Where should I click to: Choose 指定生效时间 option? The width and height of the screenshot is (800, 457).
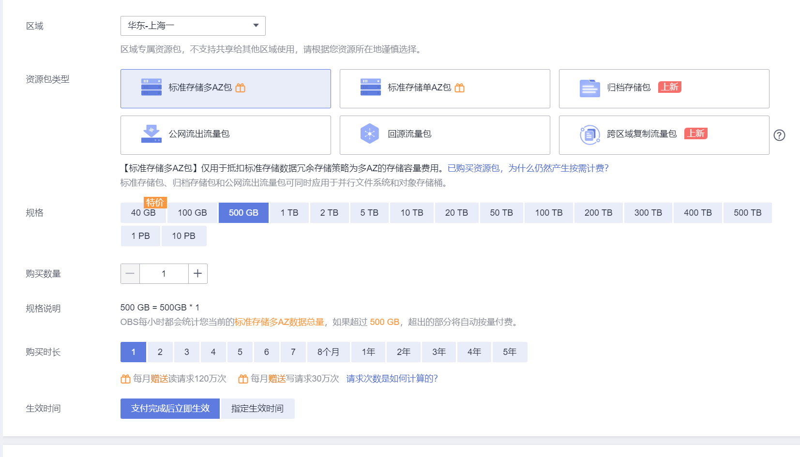coord(257,409)
